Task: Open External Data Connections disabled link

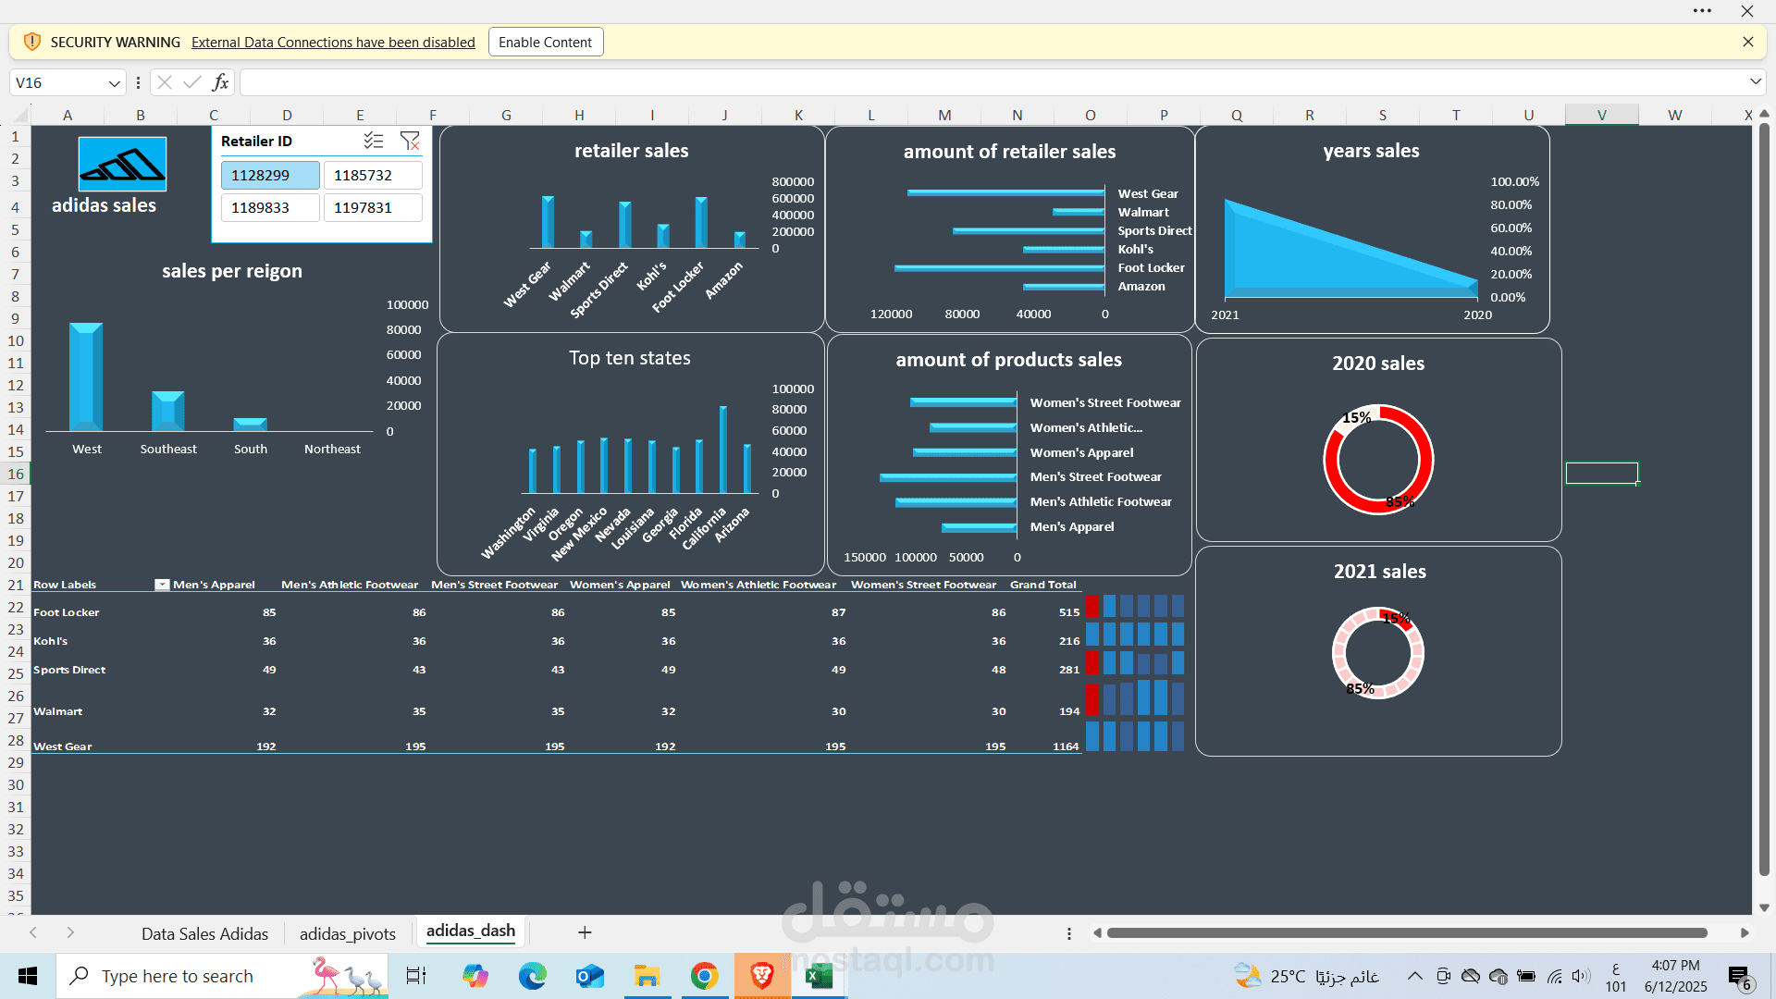Action: pos(333,42)
